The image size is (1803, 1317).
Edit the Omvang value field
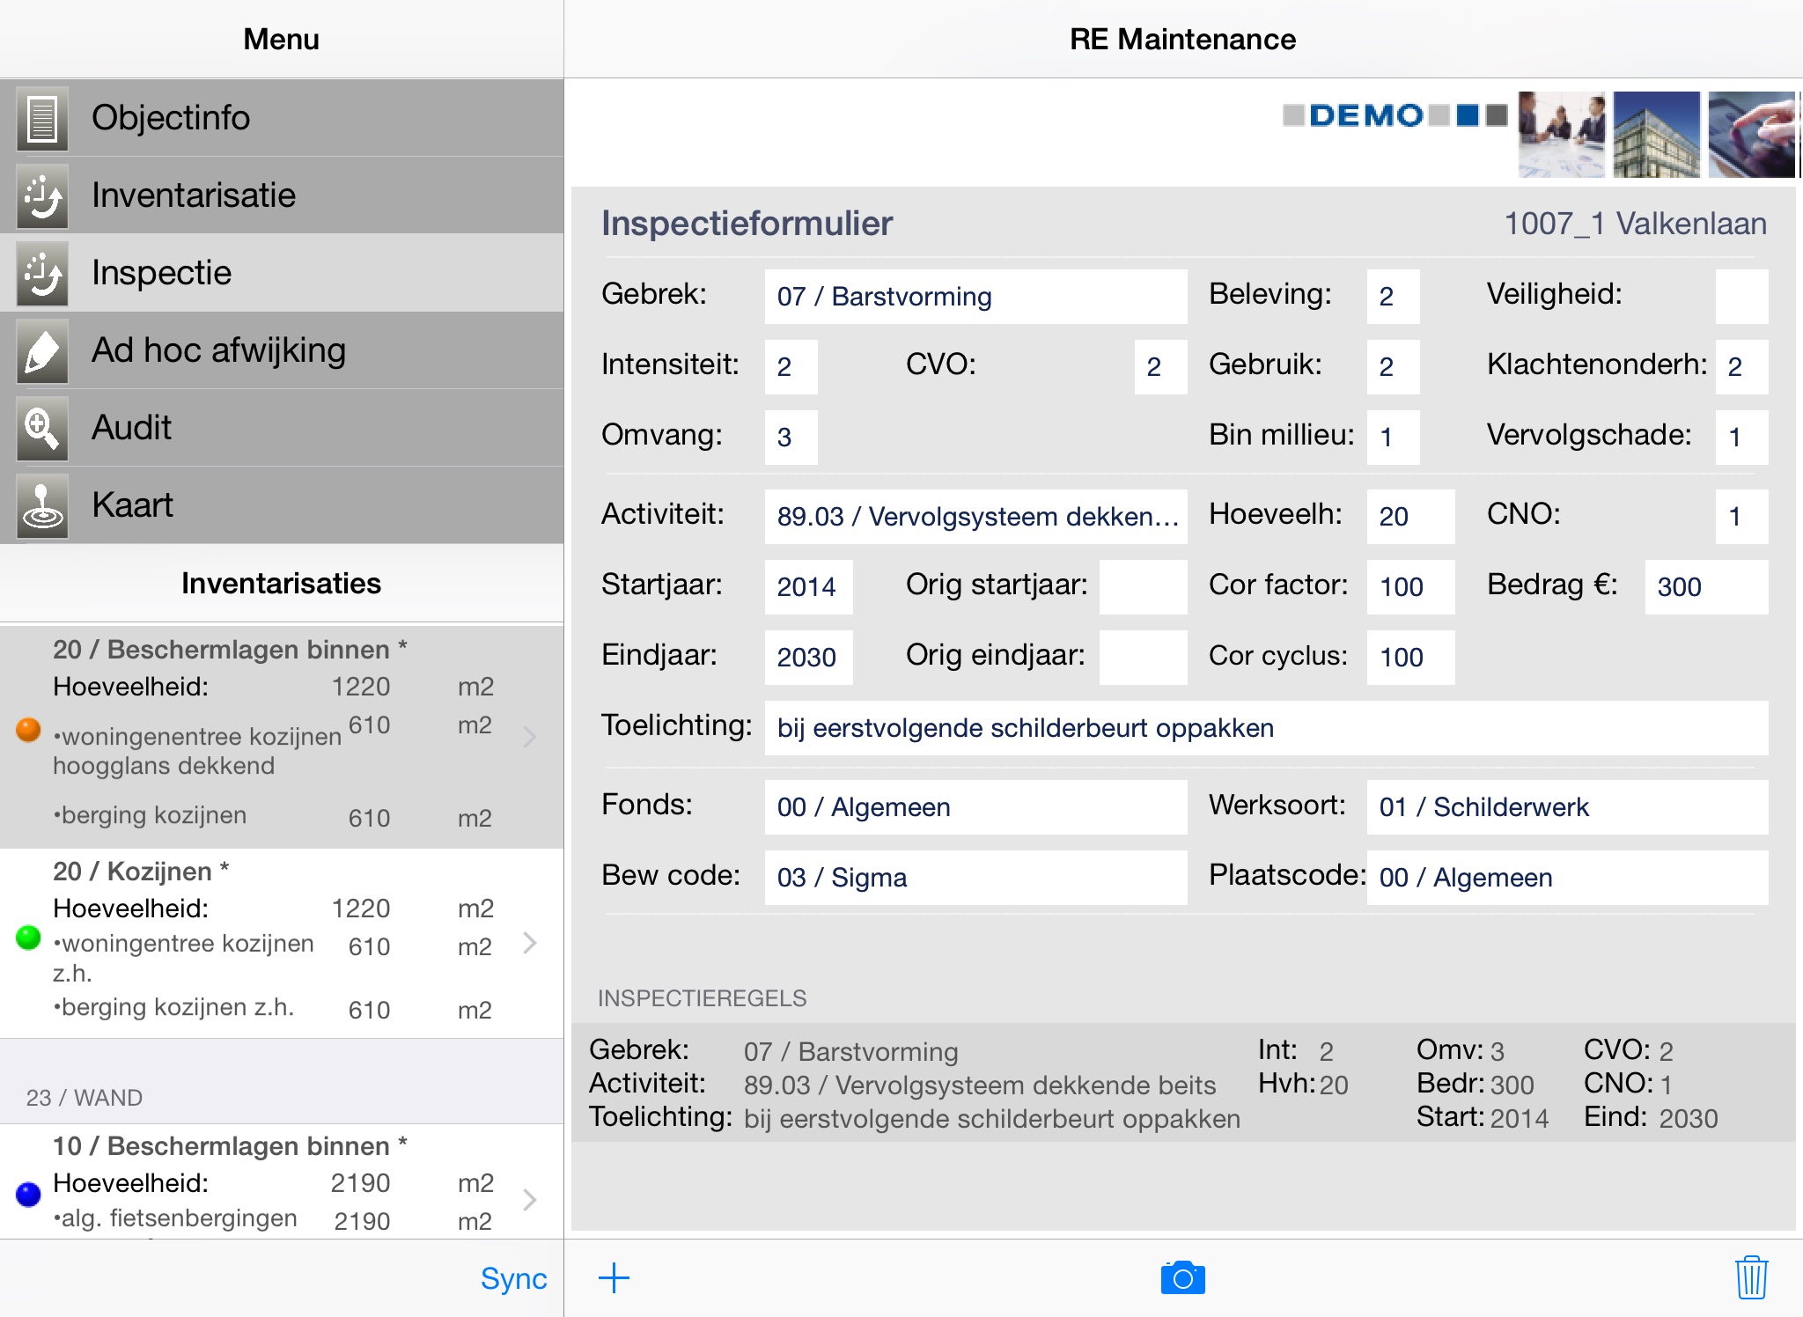(791, 438)
